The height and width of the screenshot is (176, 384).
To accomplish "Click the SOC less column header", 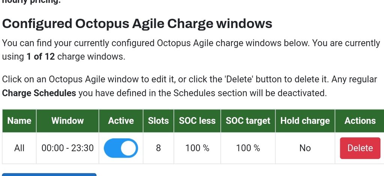I will pyautogui.click(x=197, y=121).
